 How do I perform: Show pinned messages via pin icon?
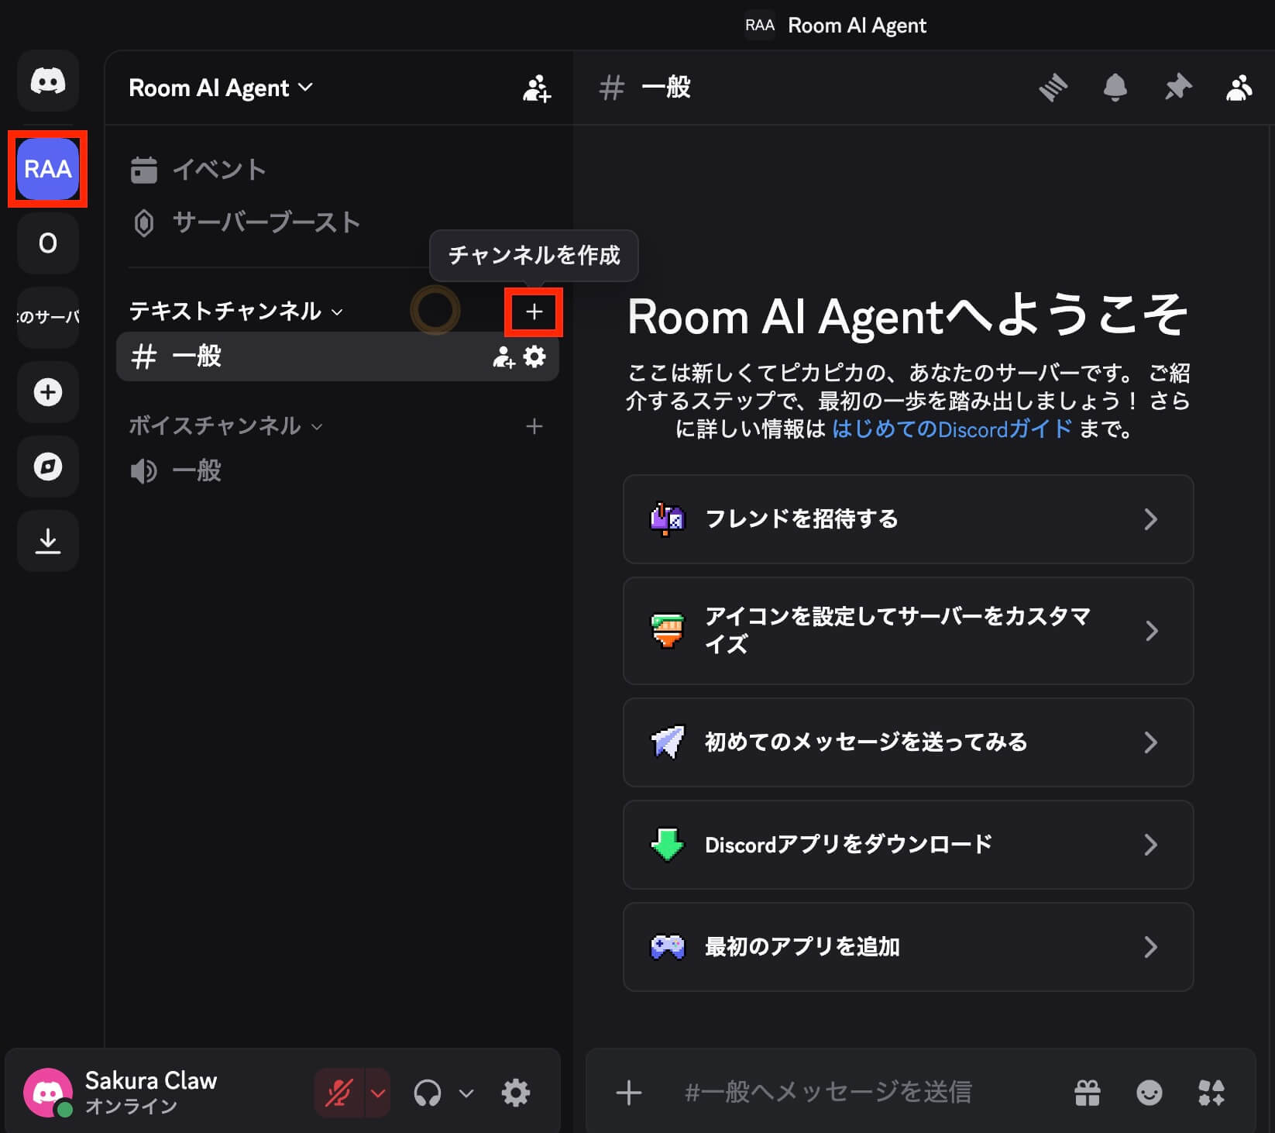1177,88
